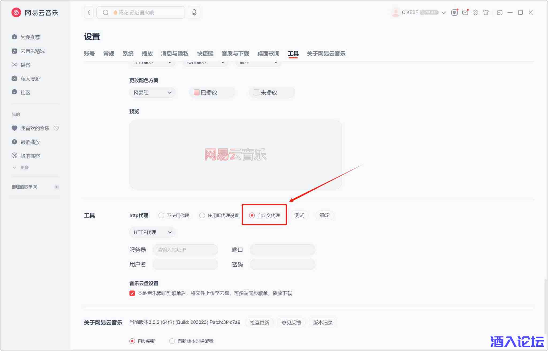Click the voice search microphone icon
The image size is (548, 351).
coord(194,12)
